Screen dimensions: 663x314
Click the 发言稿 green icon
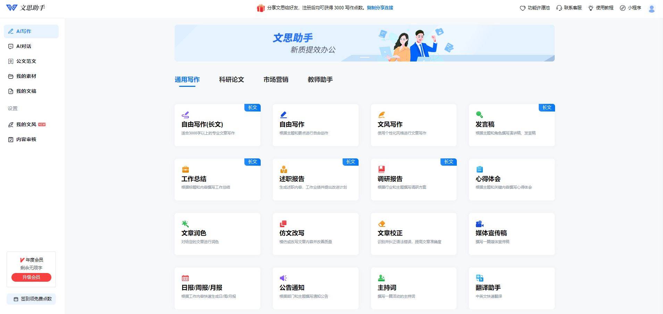479,115
